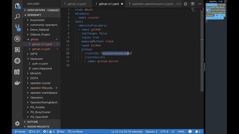239x134 pixels.
Task: Place cursor in clientID value text
Action: 117,53
